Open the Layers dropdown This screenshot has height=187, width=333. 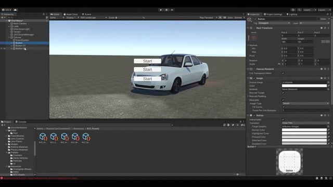310,10
